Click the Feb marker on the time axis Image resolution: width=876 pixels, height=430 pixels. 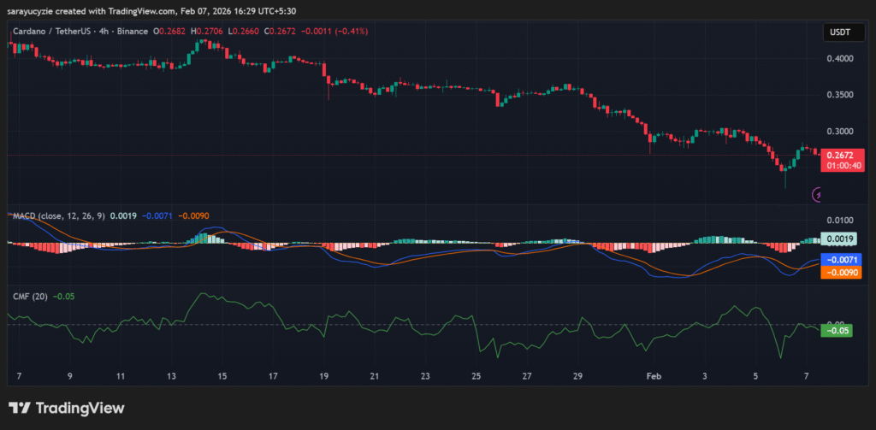click(x=654, y=375)
